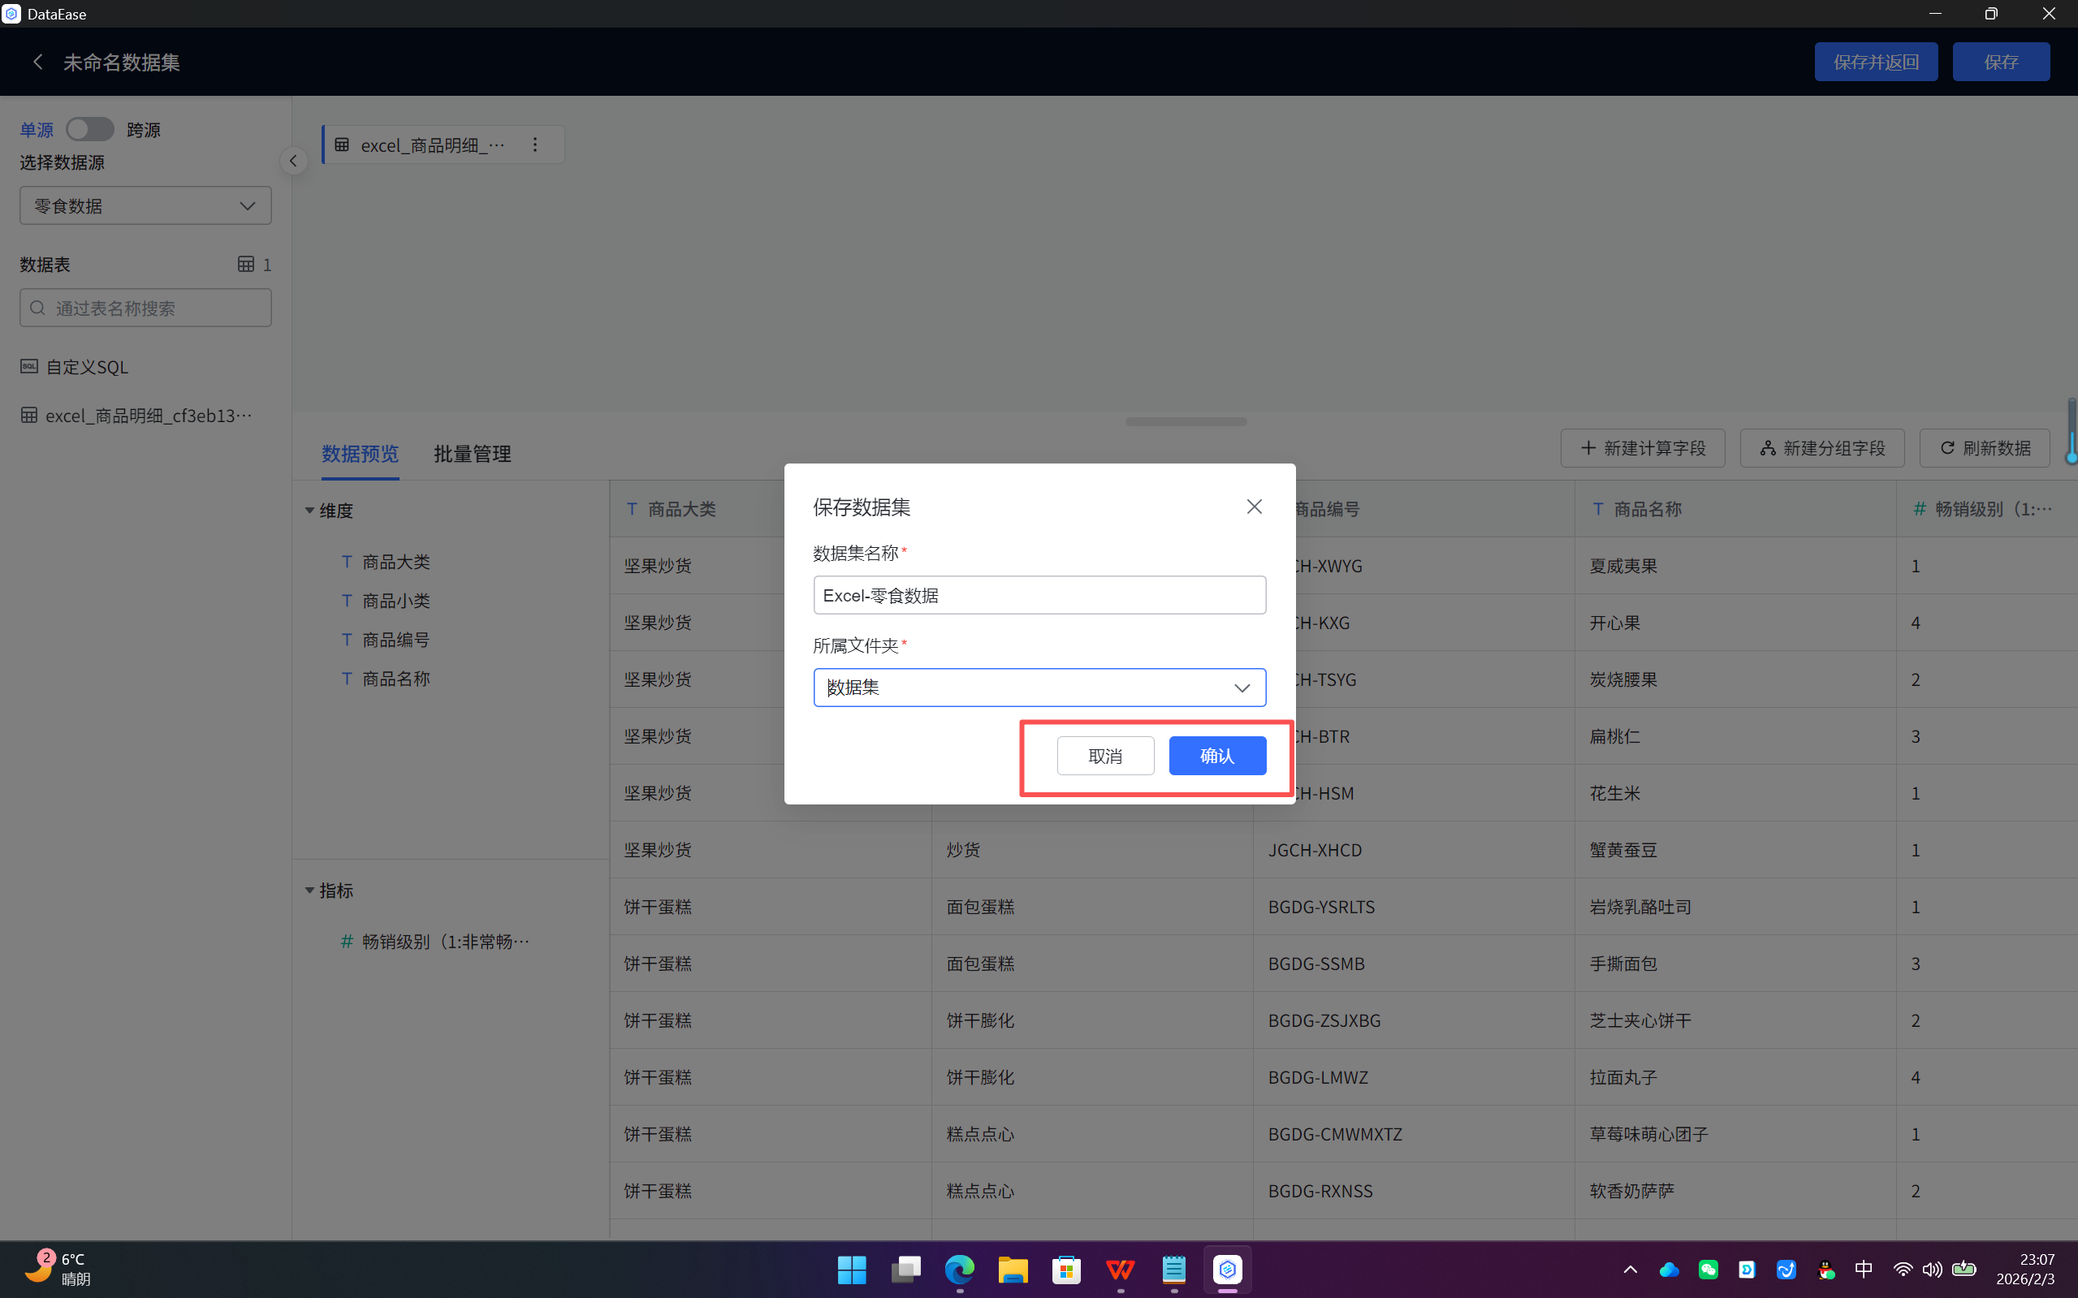Switch to the 批量管理 tab

point(473,453)
